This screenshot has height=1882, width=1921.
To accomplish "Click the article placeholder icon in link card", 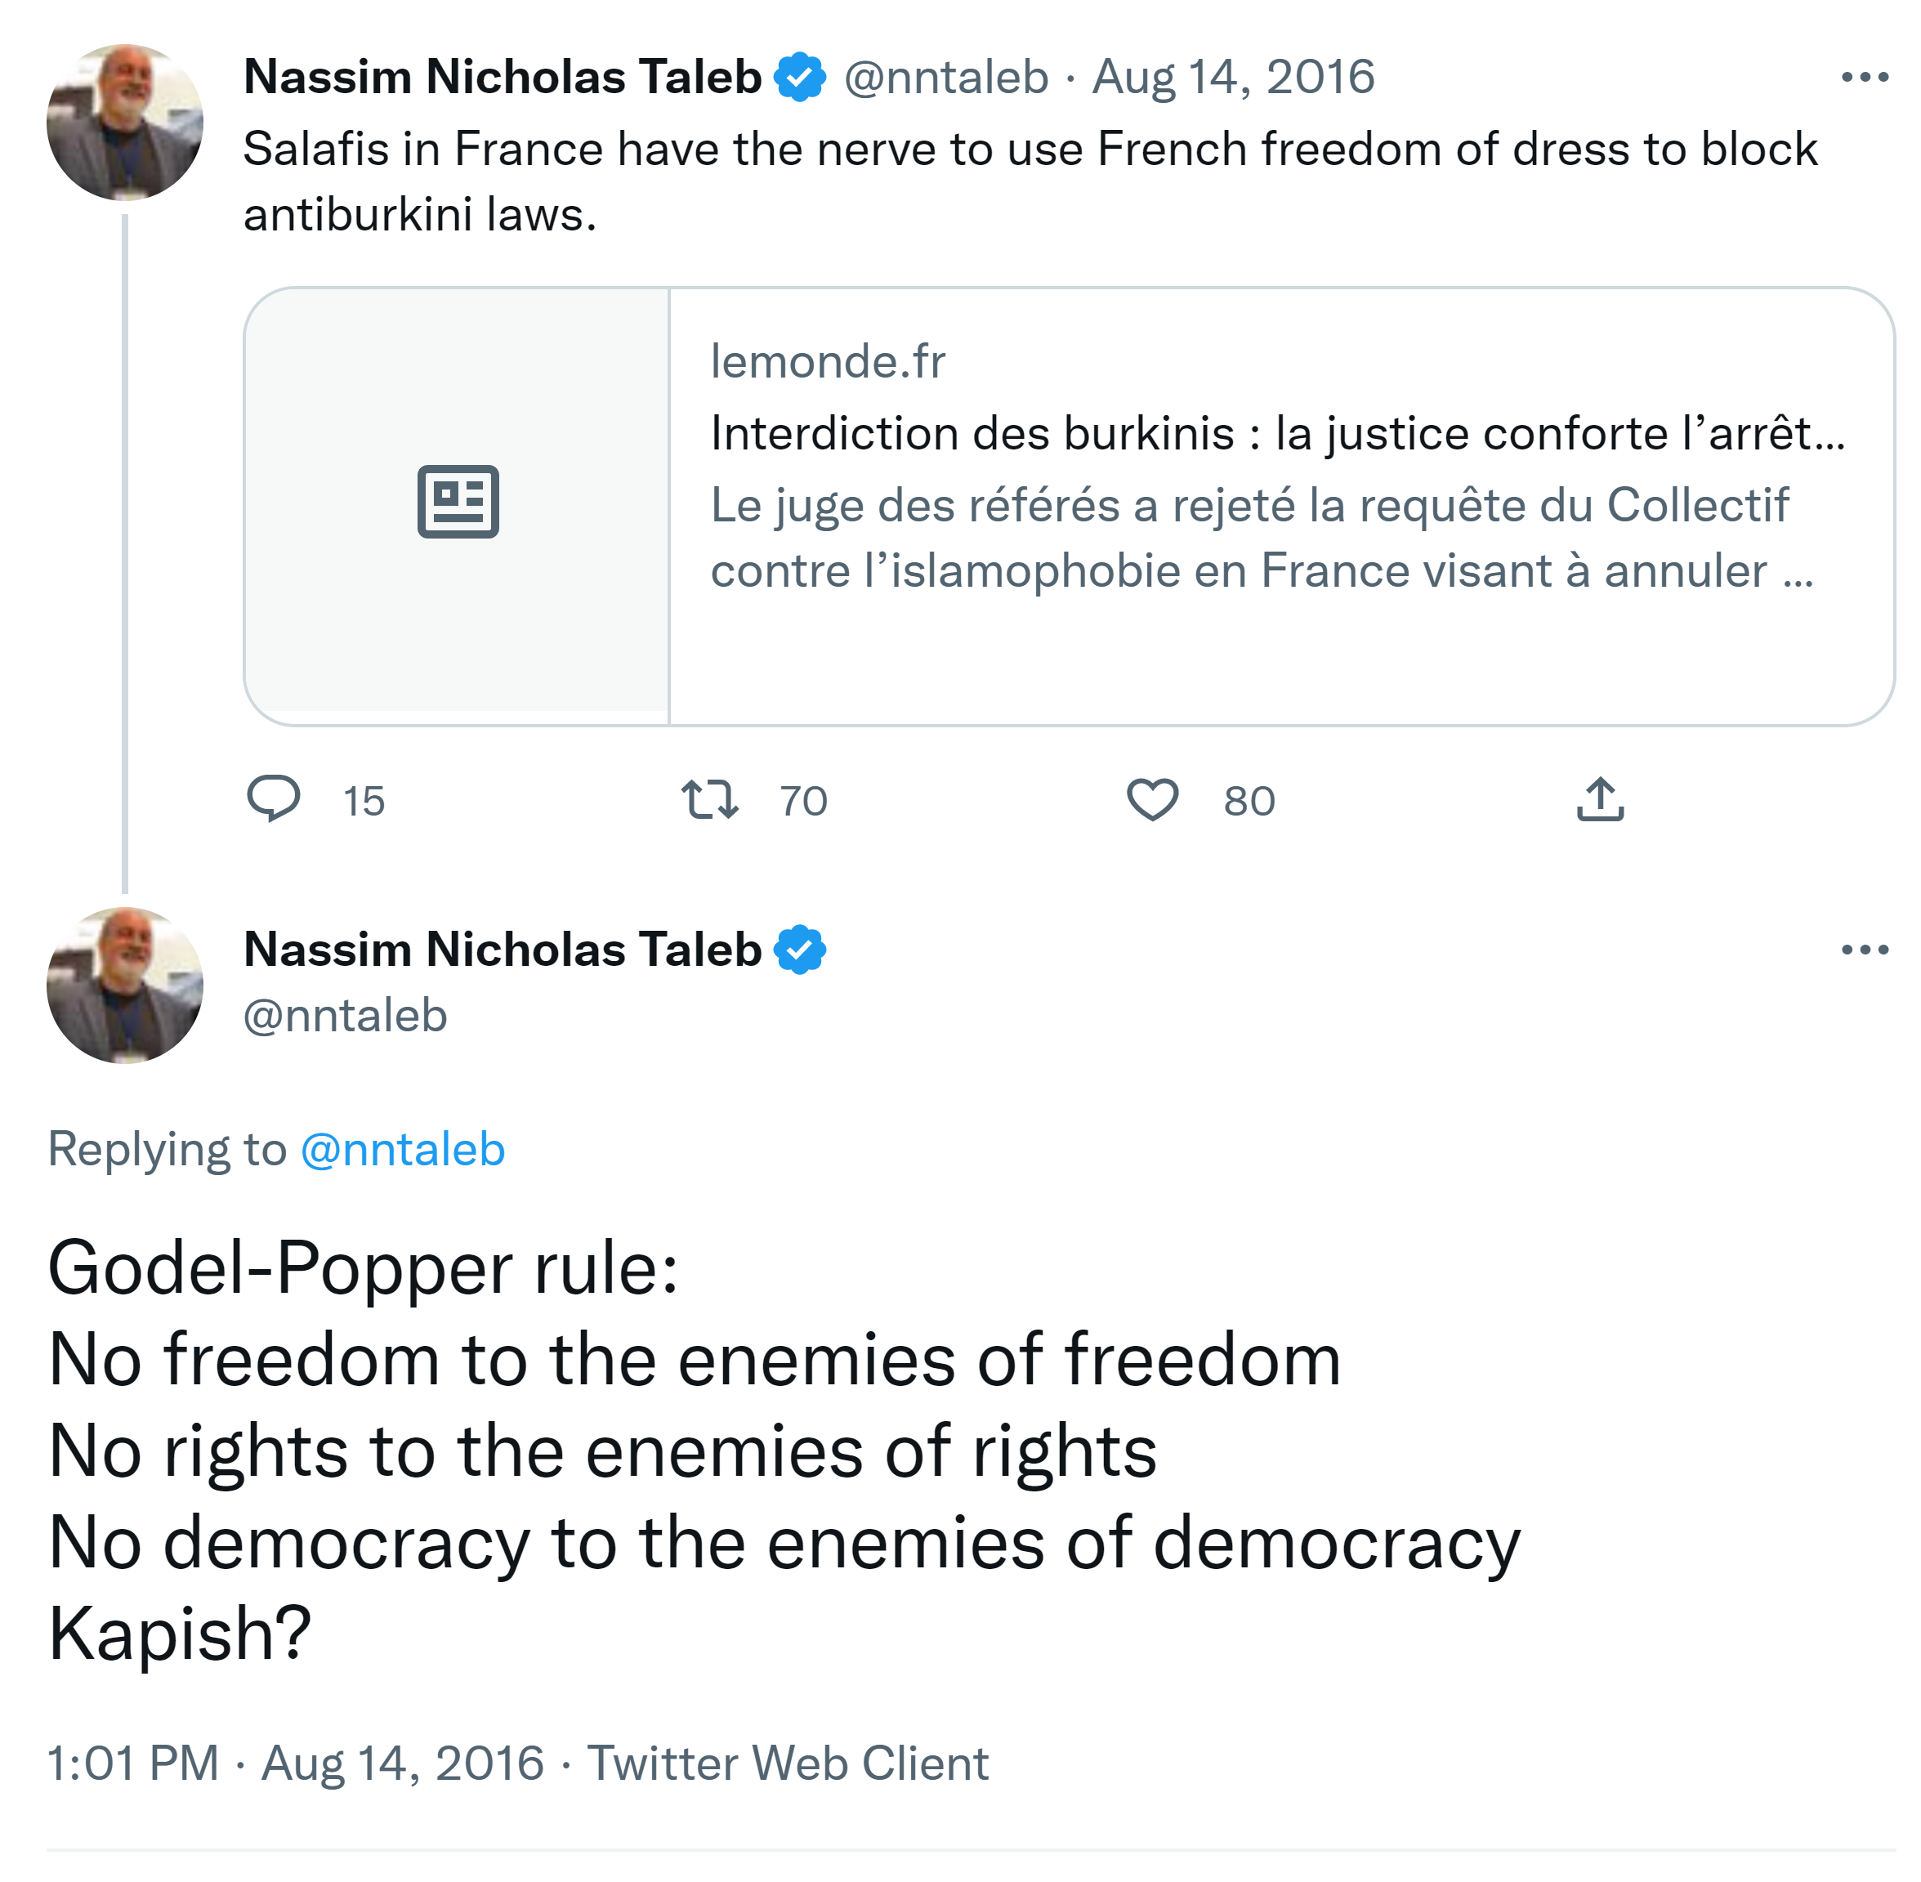I will [458, 501].
